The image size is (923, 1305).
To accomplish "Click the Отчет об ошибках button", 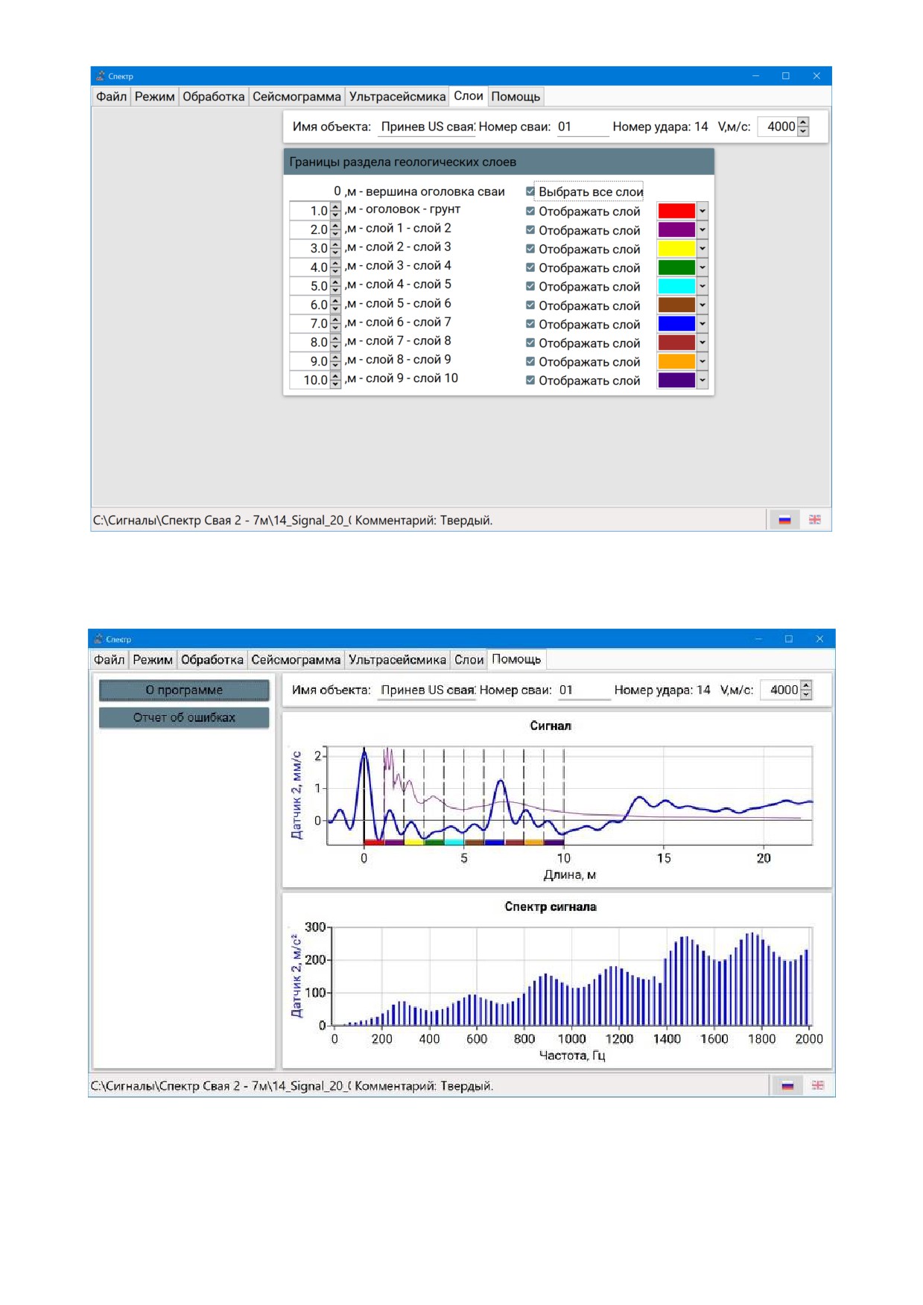I will point(184,717).
